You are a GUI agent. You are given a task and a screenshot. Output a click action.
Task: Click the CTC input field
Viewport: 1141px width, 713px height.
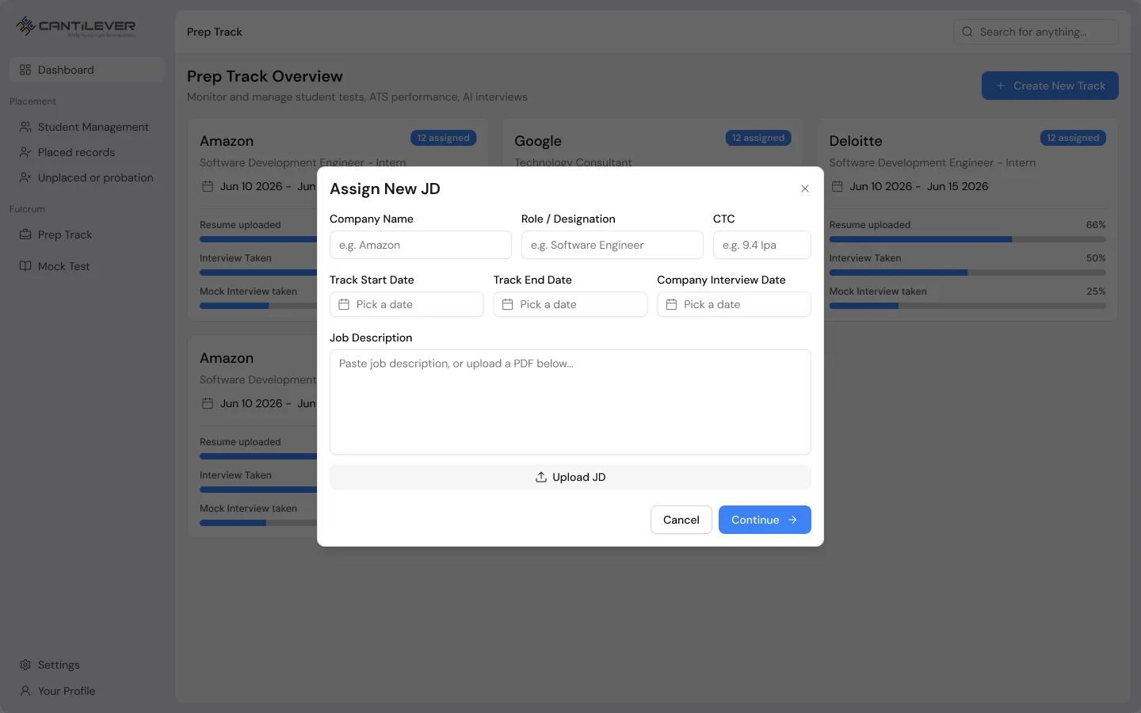[x=761, y=245]
